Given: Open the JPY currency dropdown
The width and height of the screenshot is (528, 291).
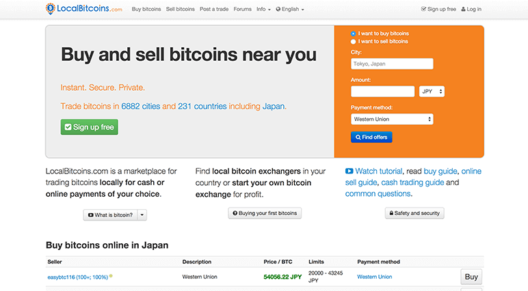Looking at the screenshot, I should [432, 91].
